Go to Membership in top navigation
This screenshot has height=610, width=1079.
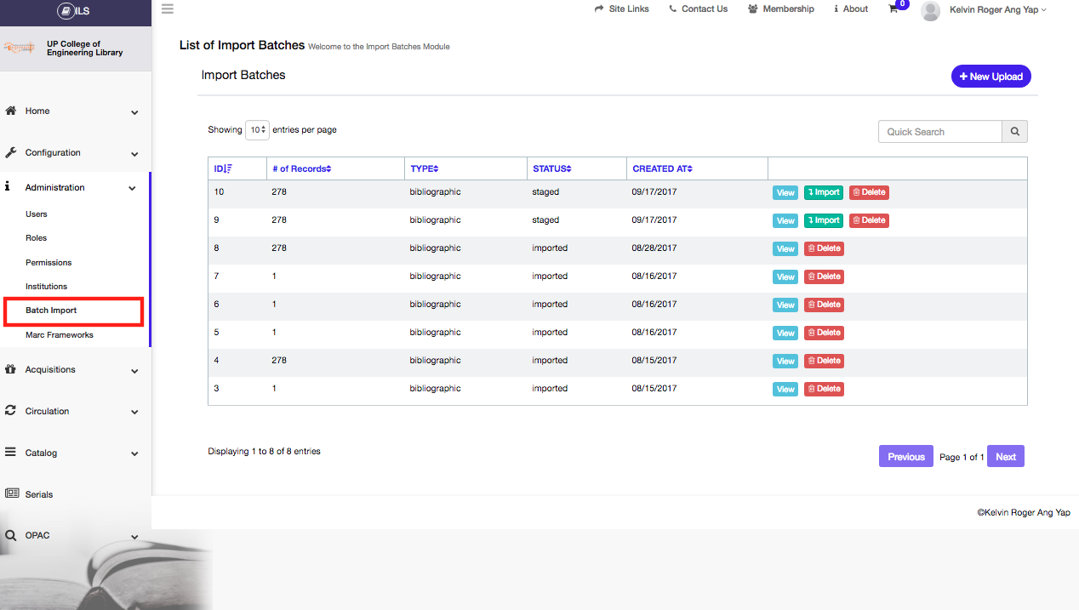click(781, 9)
